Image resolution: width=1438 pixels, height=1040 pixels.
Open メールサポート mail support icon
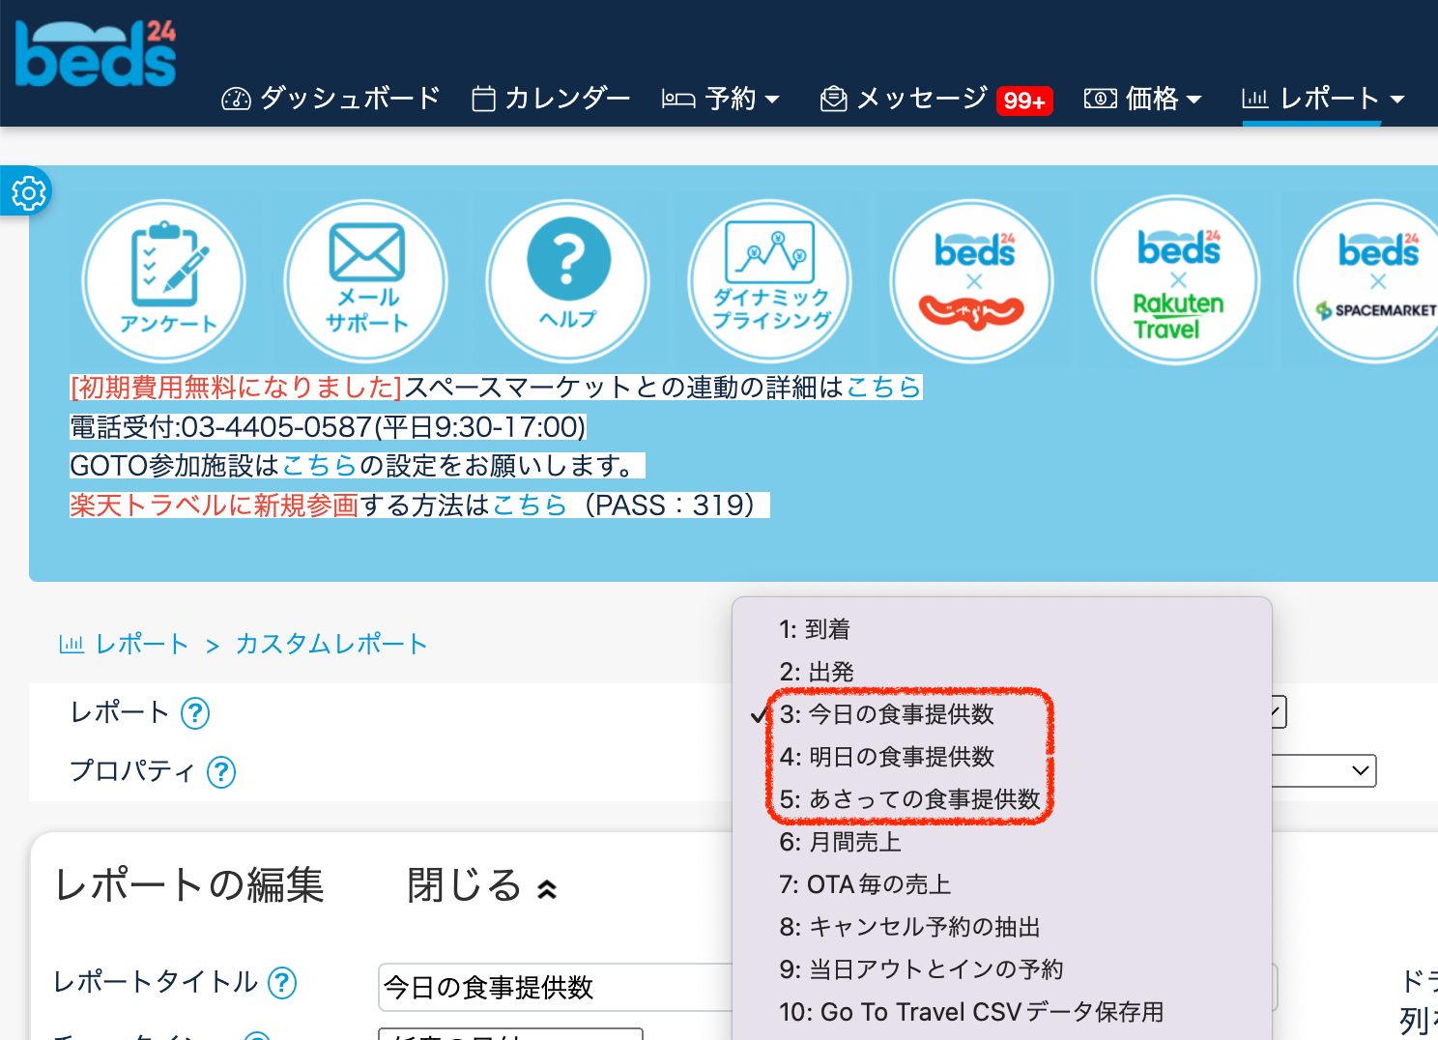point(366,281)
